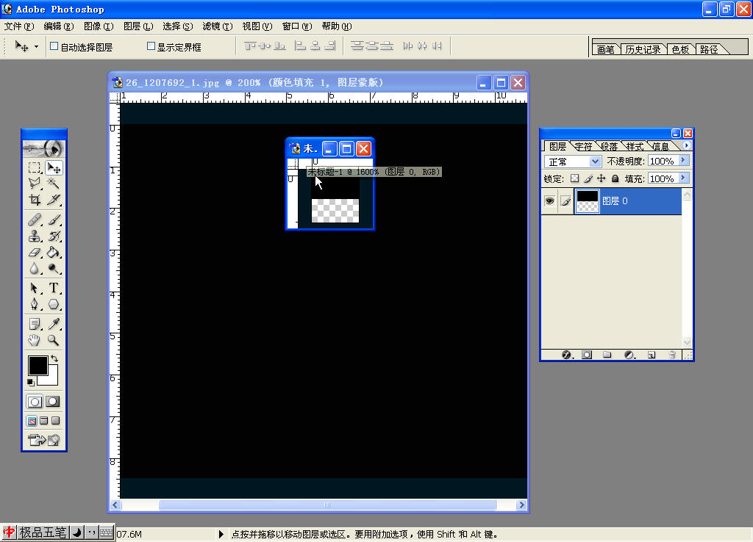Create new fill or adjustment layer
Viewport: 753px width, 542px height.
629,355
